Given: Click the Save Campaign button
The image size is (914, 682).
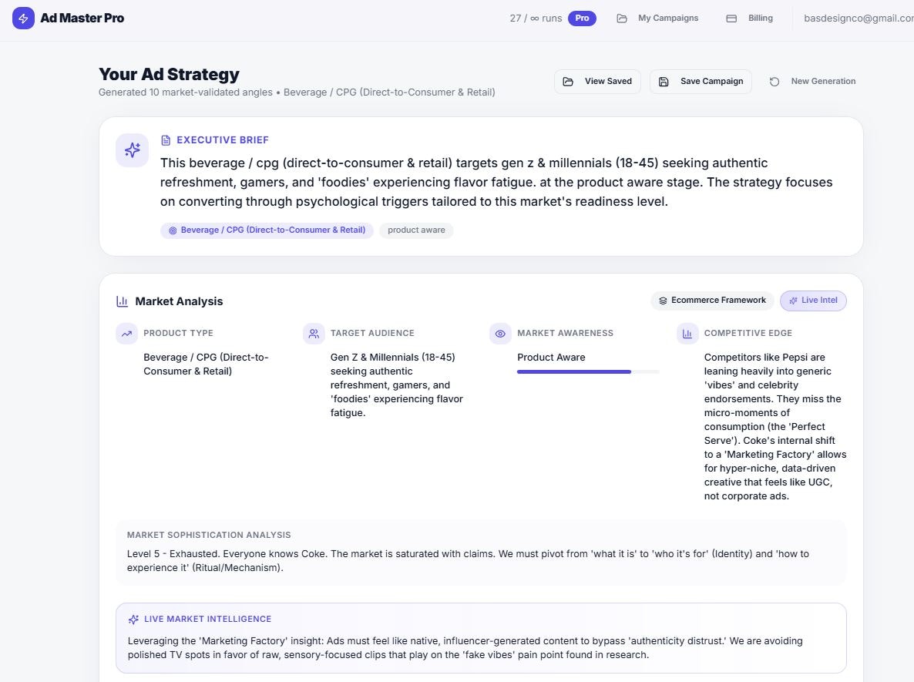Looking at the screenshot, I should click(x=701, y=80).
